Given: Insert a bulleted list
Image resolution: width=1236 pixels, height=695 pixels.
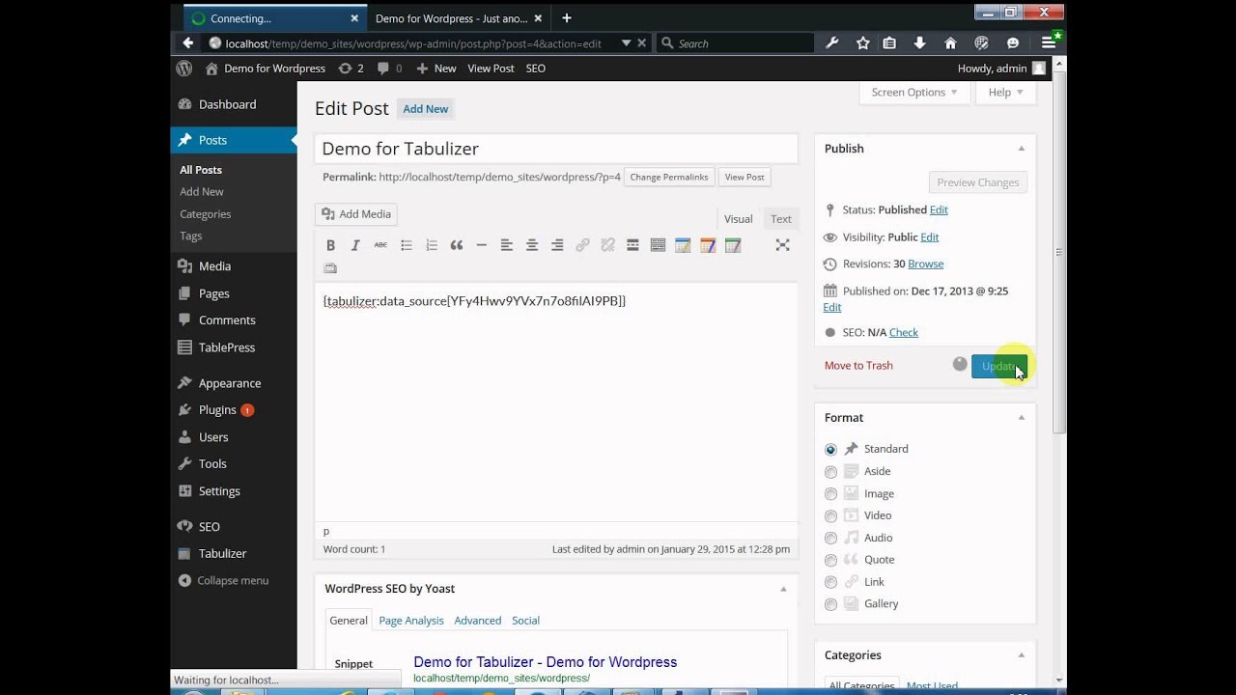Looking at the screenshot, I should click(407, 245).
